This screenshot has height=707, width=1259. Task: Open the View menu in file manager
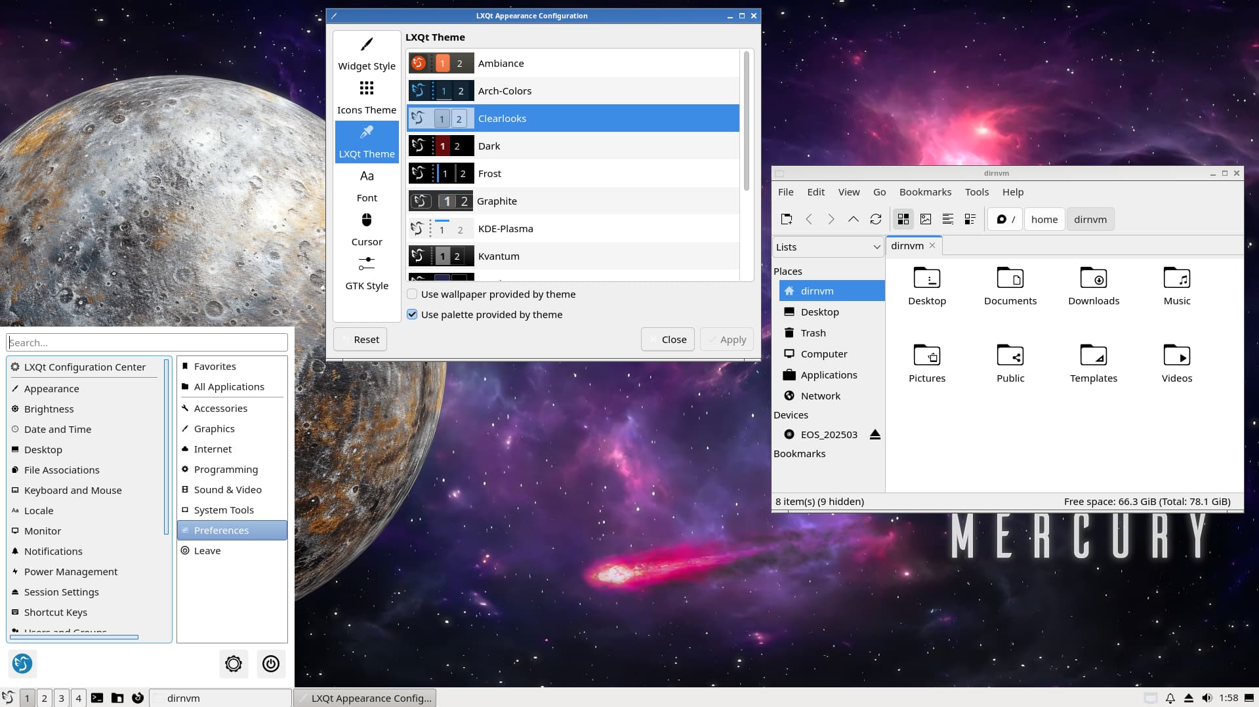pos(848,192)
